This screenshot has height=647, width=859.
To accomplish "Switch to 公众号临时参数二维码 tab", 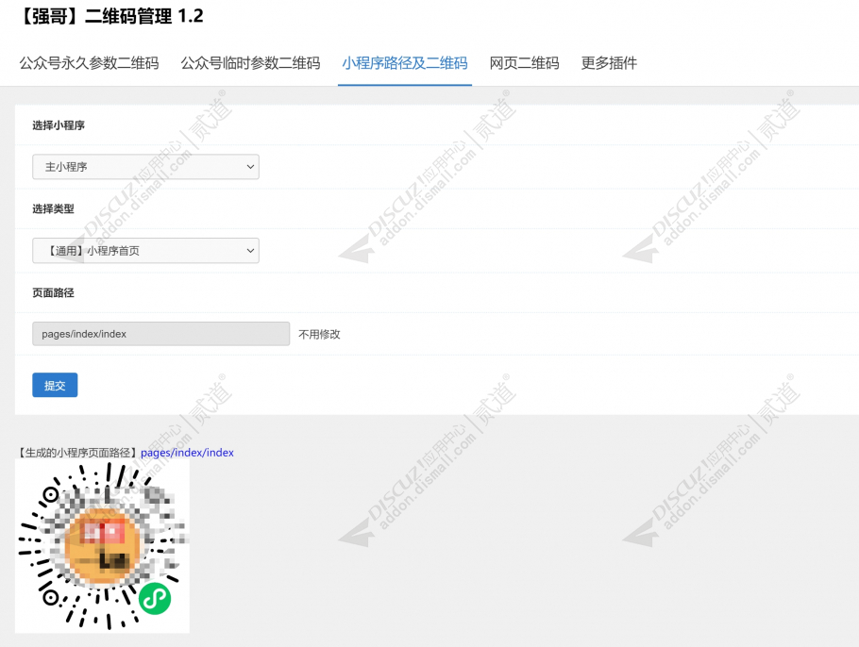I will pyautogui.click(x=250, y=63).
